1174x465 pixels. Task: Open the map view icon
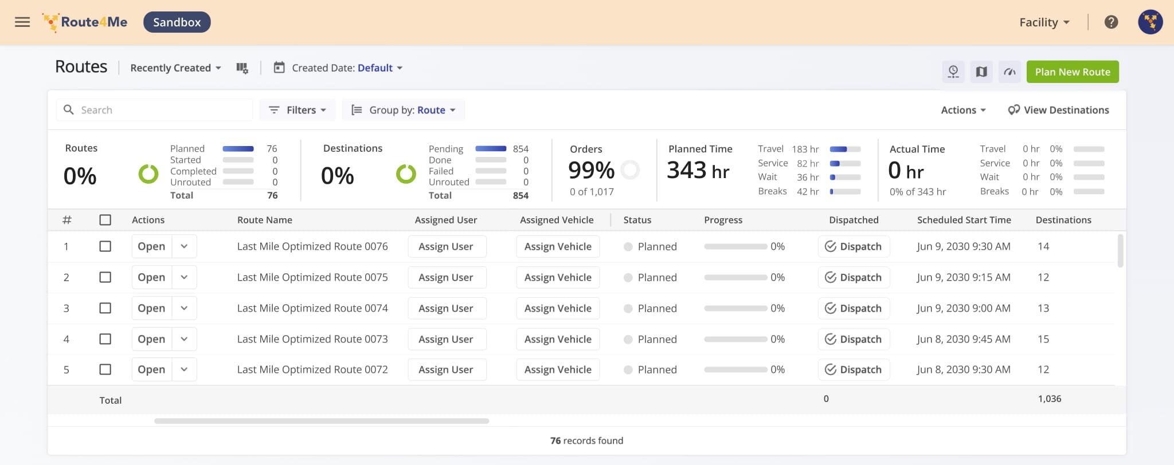(981, 72)
